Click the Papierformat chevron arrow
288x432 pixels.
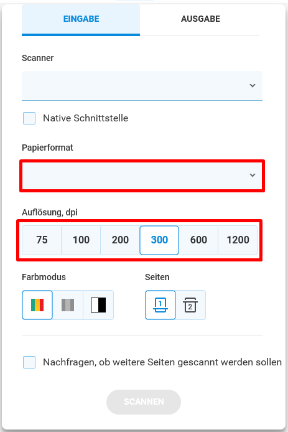tap(253, 175)
